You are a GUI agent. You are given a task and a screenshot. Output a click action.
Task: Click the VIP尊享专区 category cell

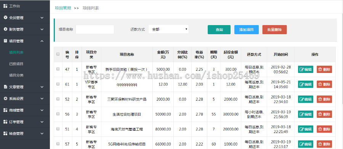coord(91,84)
